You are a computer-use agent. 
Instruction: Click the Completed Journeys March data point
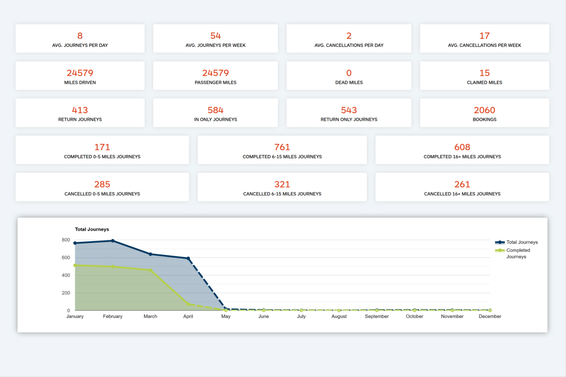[151, 270]
